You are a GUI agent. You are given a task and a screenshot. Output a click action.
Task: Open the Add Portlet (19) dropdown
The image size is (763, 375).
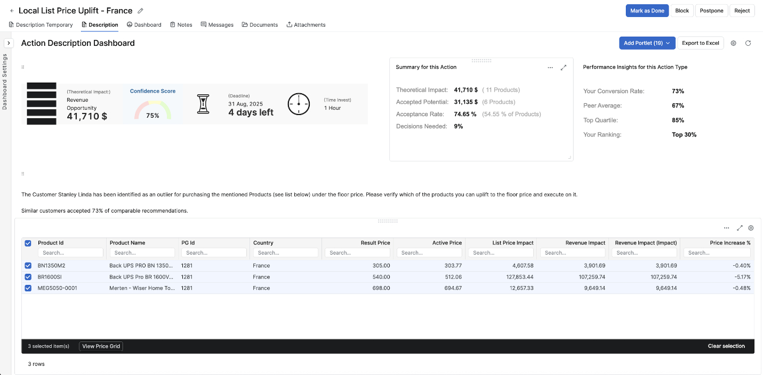click(x=647, y=43)
